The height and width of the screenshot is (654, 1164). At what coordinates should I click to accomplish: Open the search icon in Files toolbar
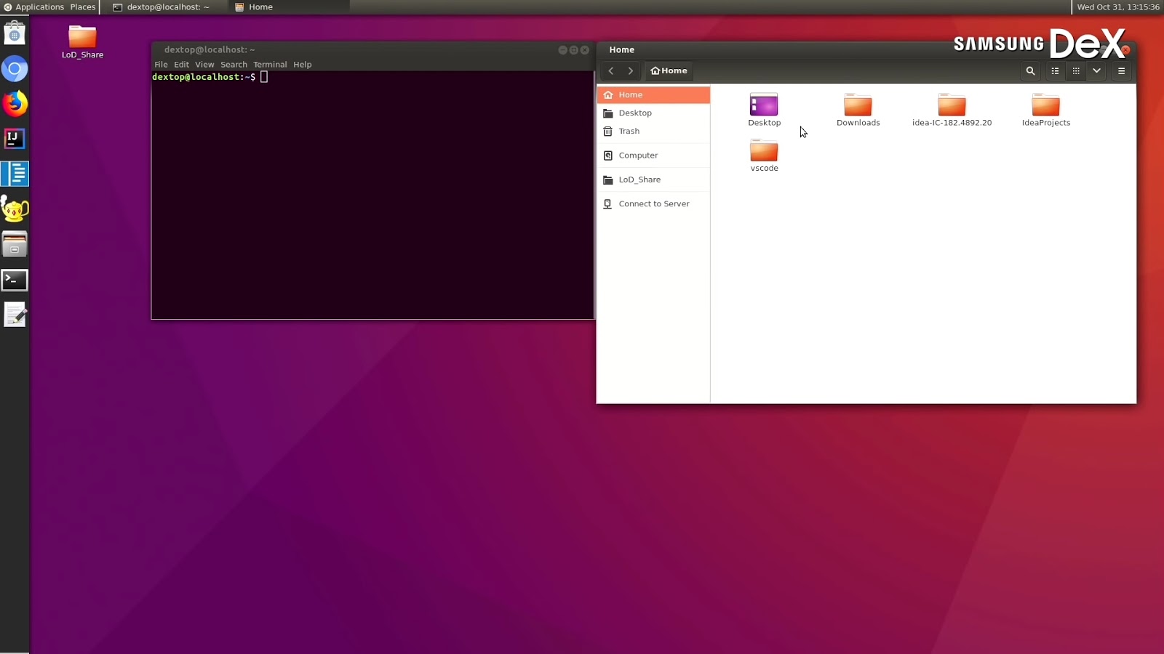(x=1030, y=71)
